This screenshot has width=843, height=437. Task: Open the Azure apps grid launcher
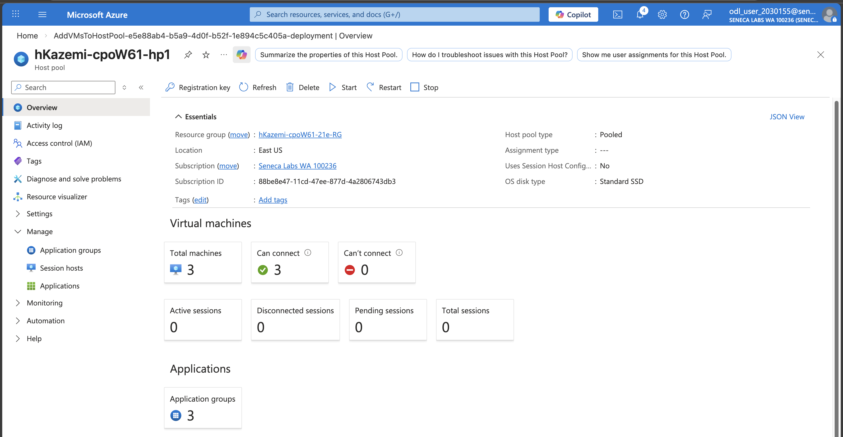15,14
